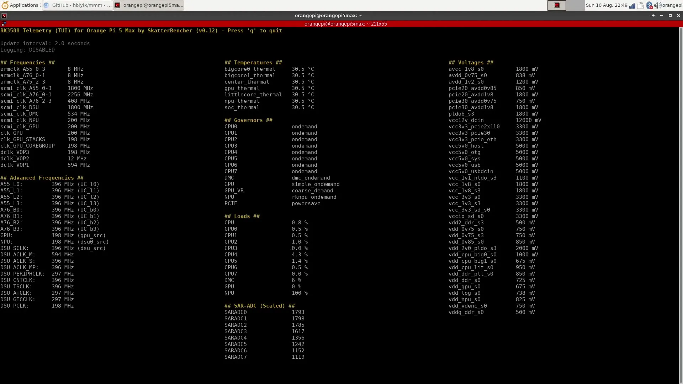The image size is (683, 384).
Task: Open the Applications menu
Action: [x=23, y=5]
